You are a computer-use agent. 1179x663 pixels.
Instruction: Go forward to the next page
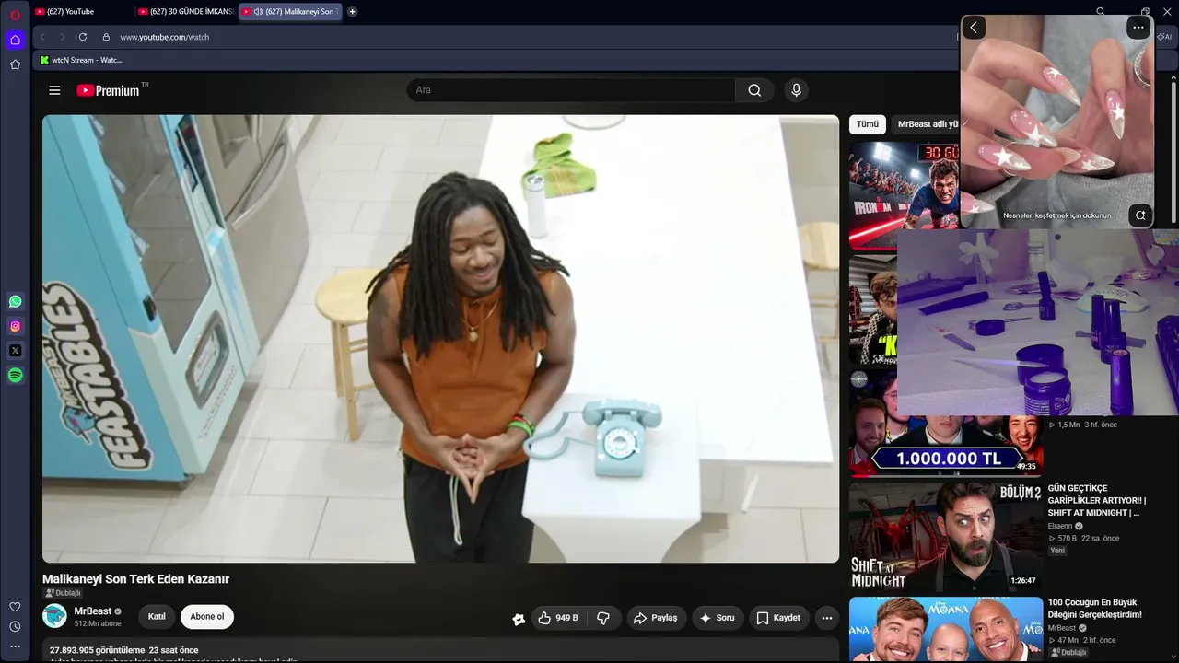pyautogui.click(x=62, y=37)
